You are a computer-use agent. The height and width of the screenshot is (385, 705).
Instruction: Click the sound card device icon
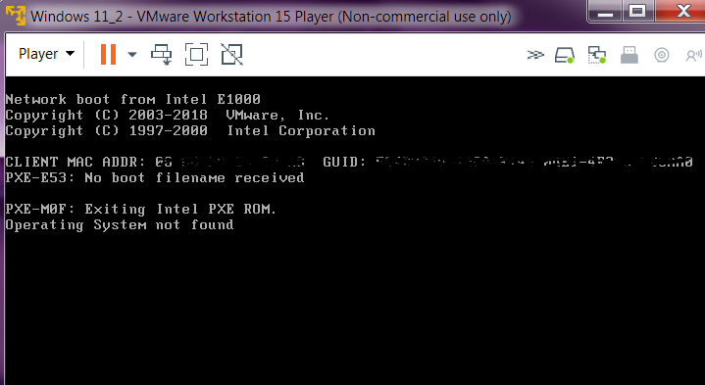tap(694, 55)
